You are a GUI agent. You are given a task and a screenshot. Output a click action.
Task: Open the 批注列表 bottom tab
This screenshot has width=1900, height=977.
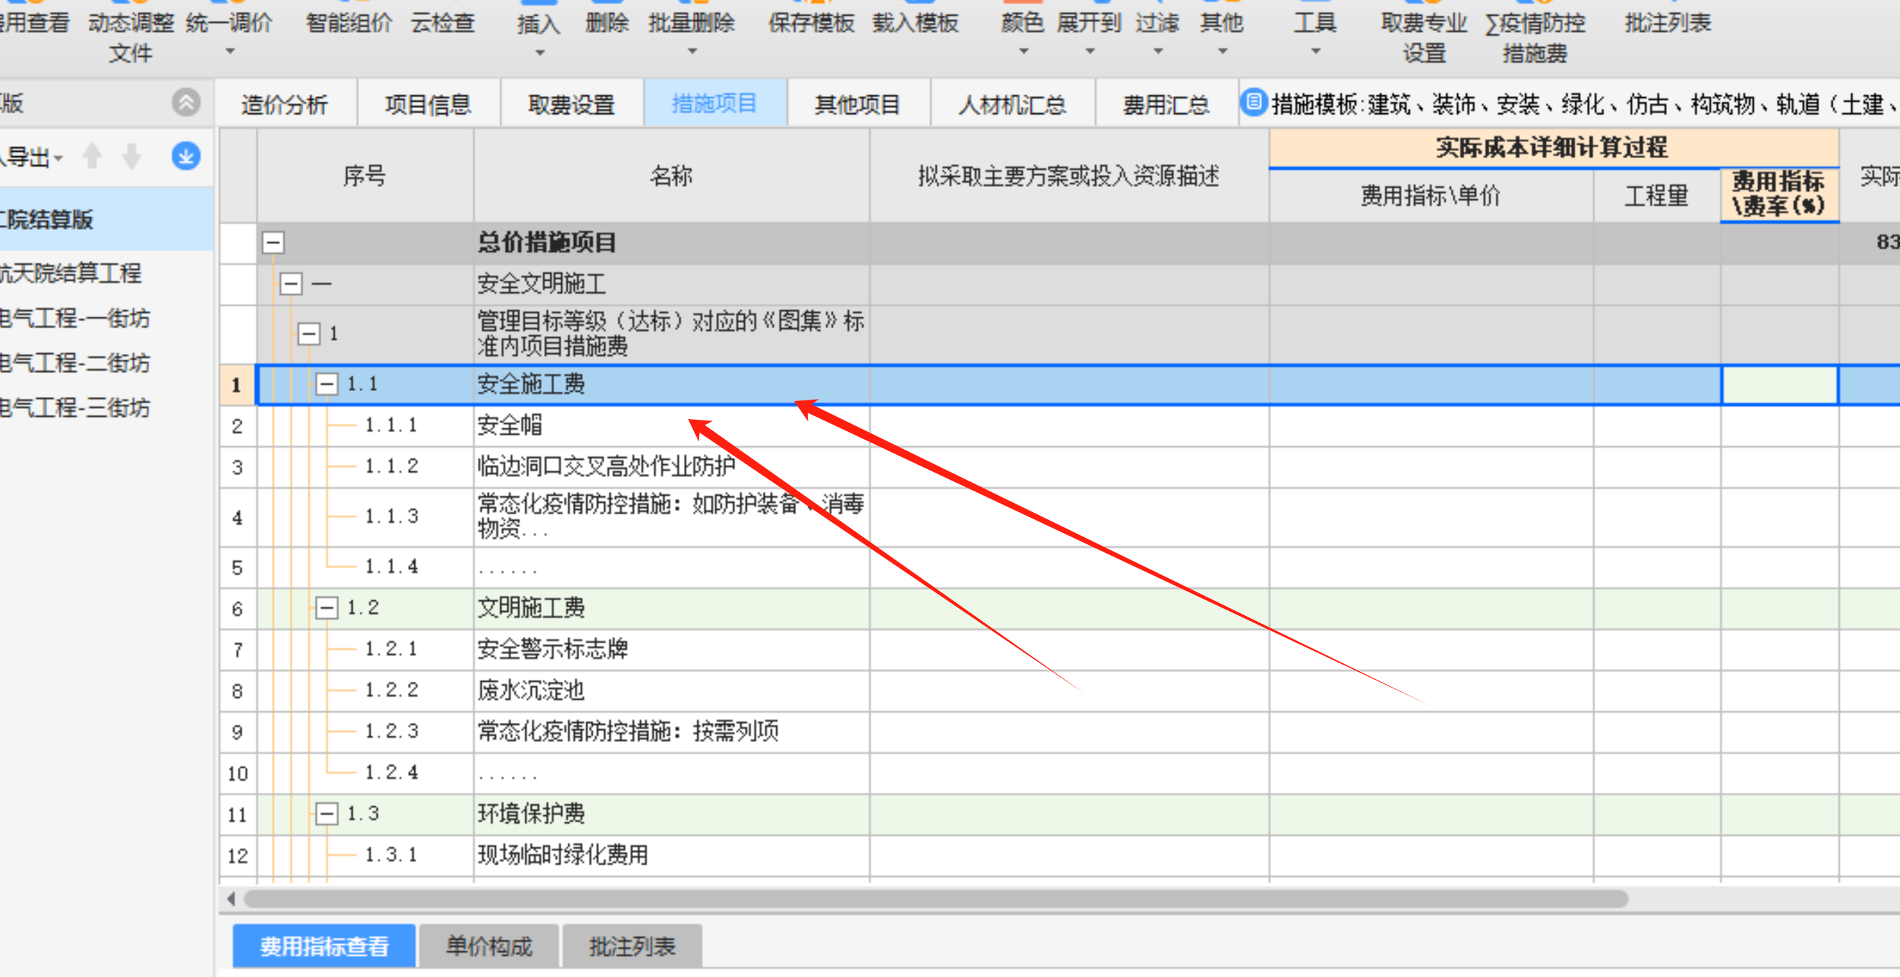click(632, 945)
